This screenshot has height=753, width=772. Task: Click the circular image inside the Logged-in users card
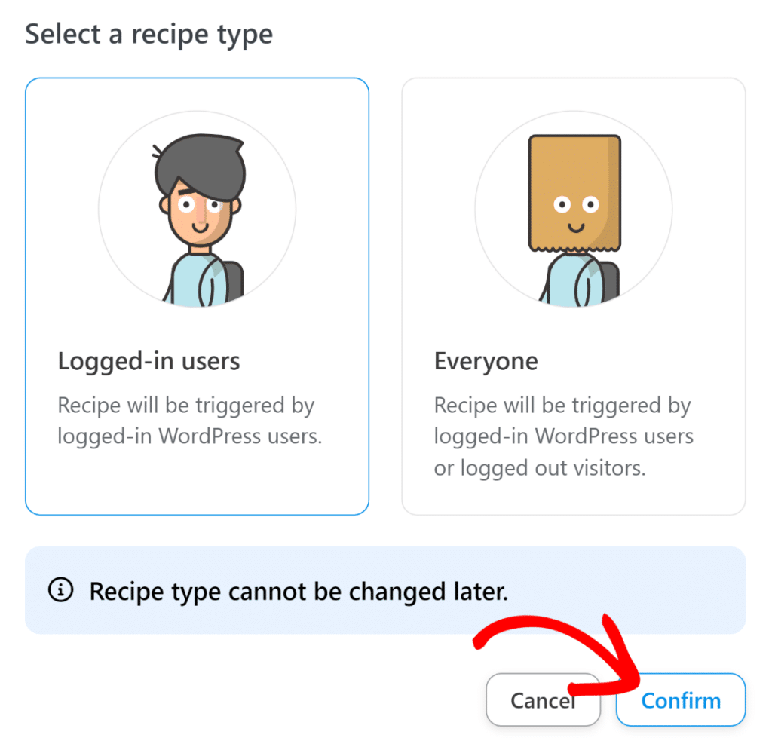coord(197,210)
